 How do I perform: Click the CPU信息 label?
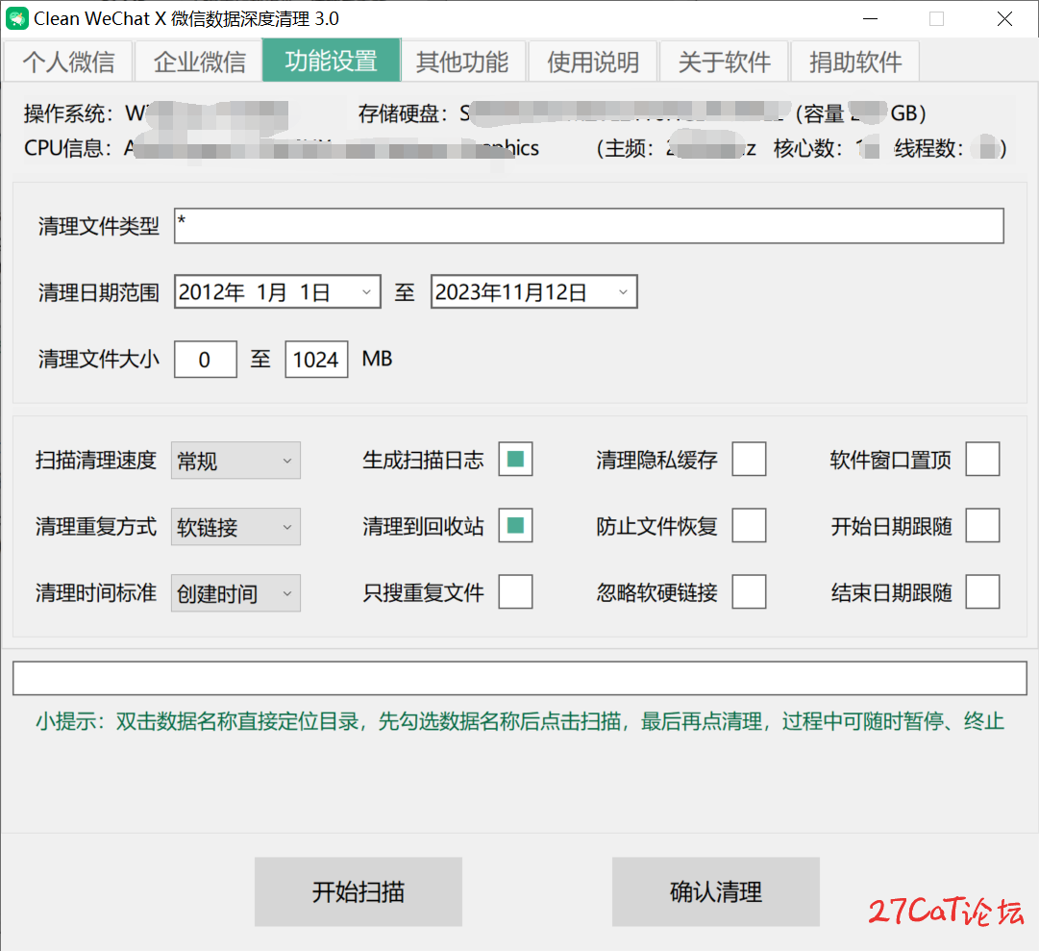(x=67, y=148)
